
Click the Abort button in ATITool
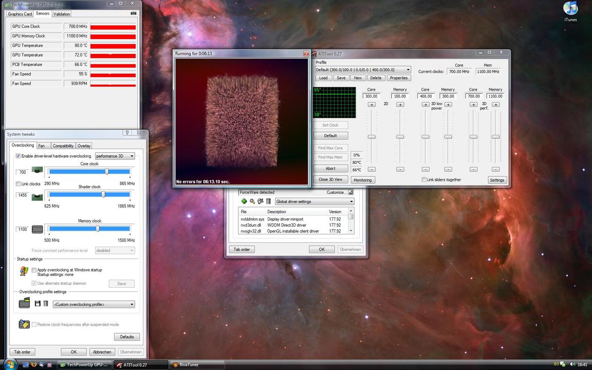point(330,169)
